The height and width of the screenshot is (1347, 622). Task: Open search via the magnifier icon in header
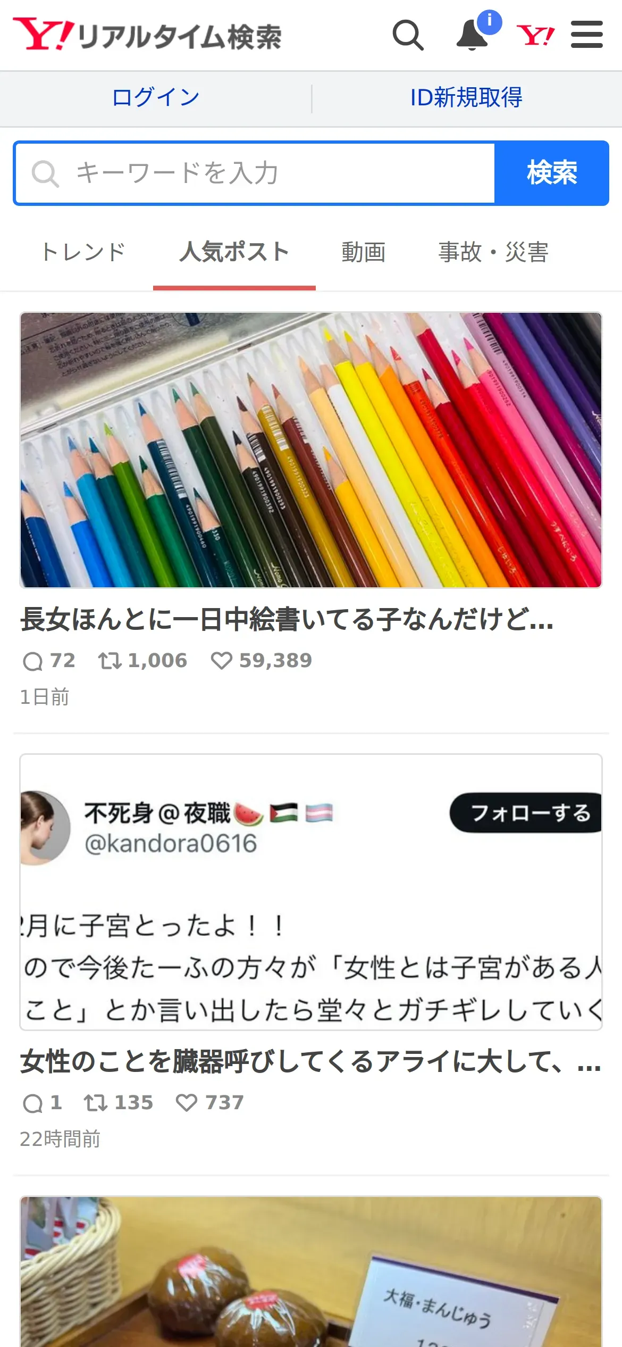[408, 35]
